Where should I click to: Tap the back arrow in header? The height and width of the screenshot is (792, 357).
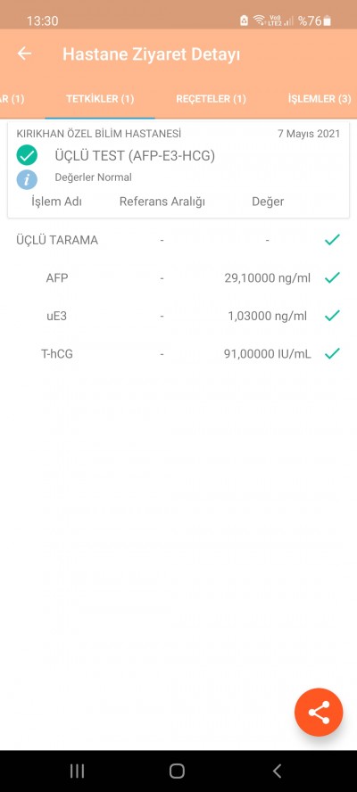[24, 54]
